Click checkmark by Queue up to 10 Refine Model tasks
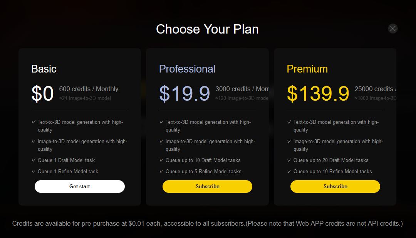Screen dimensions: 416x238 click(289, 171)
